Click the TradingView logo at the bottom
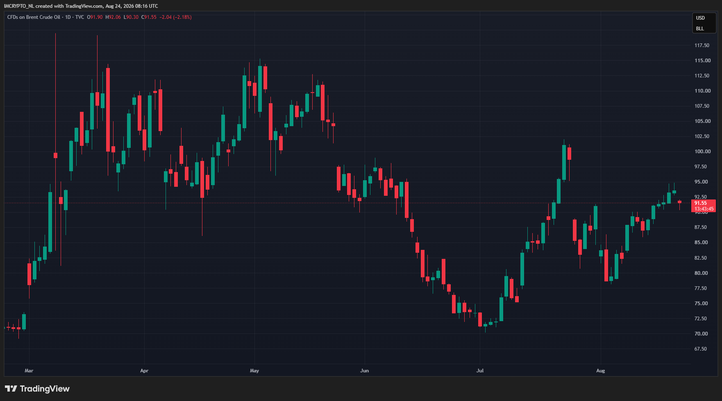Screen dimensions: 722x401 click(x=37, y=389)
